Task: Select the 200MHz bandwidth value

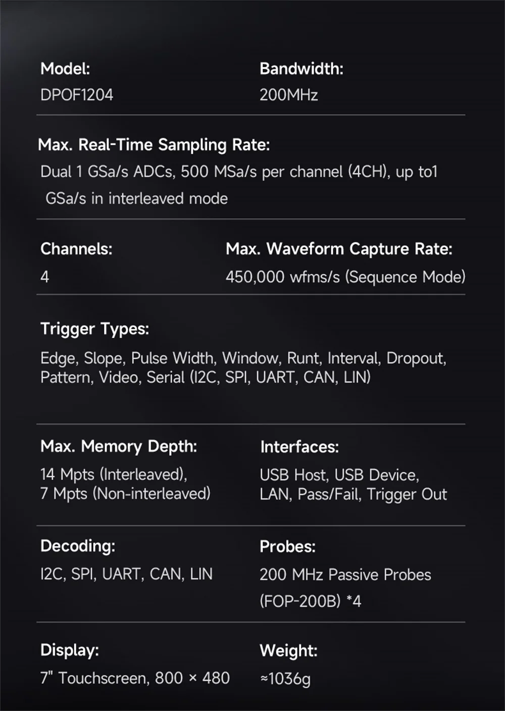Action: point(288,95)
